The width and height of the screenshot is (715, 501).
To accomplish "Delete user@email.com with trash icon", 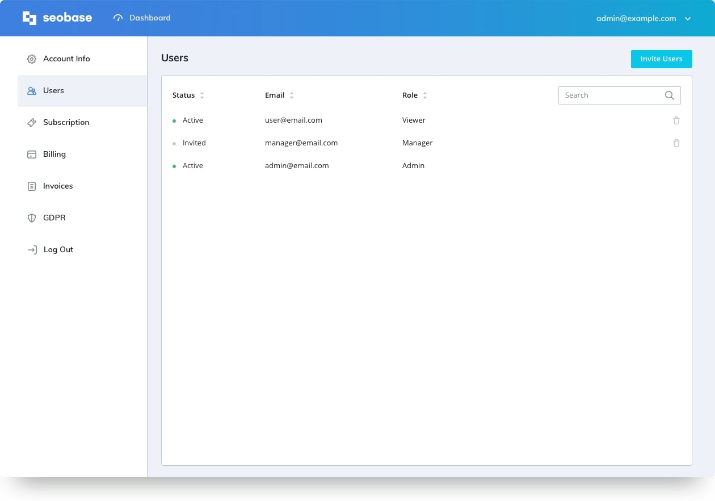I will coord(676,120).
